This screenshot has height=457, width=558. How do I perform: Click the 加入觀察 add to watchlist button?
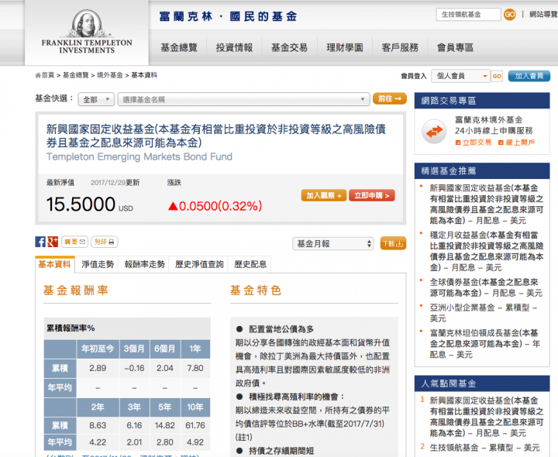pyautogui.click(x=323, y=196)
